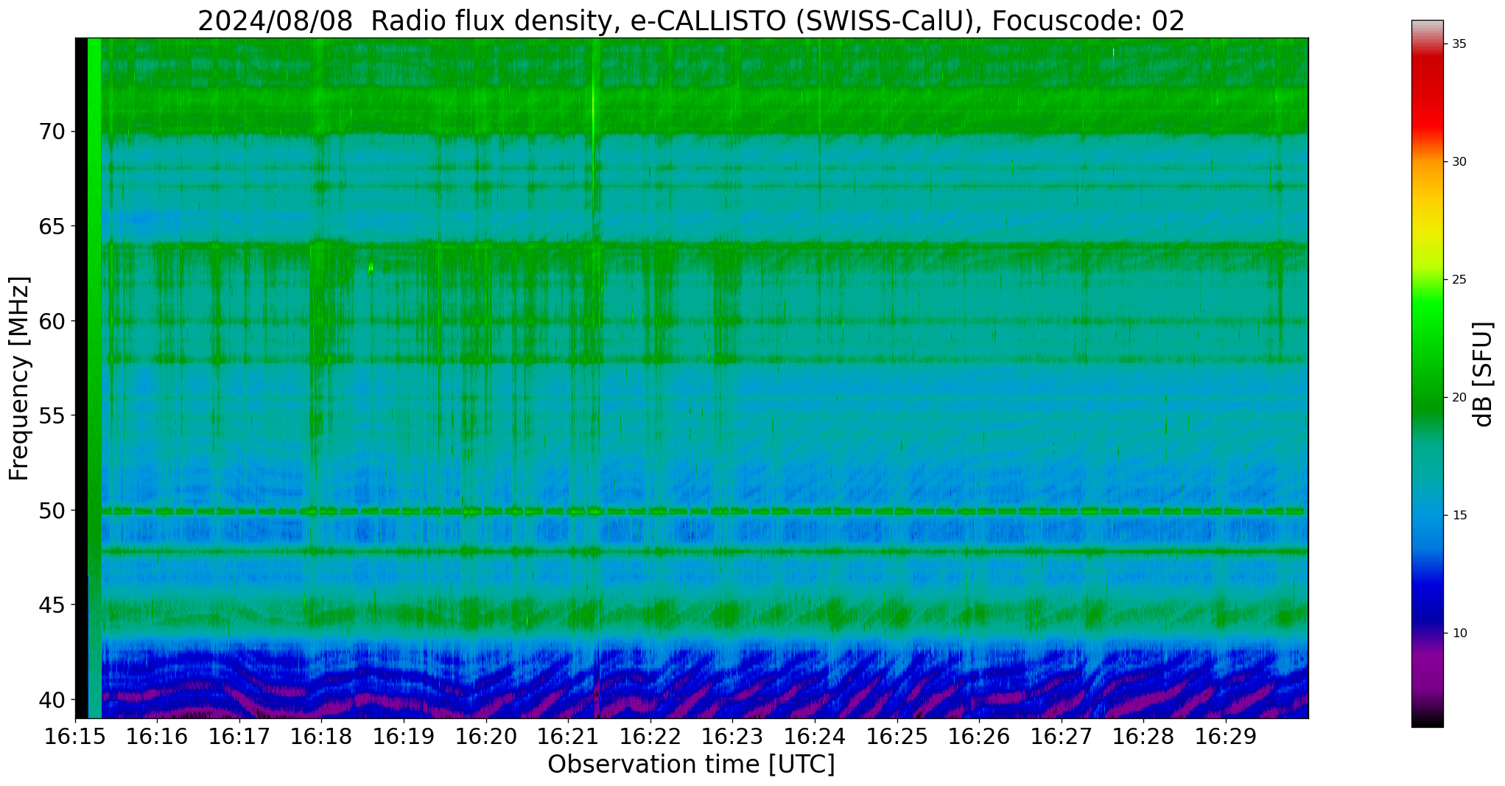This screenshot has width=1505, height=786.
Task: Click the 16:23 time tick label
Action: tap(732, 737)
